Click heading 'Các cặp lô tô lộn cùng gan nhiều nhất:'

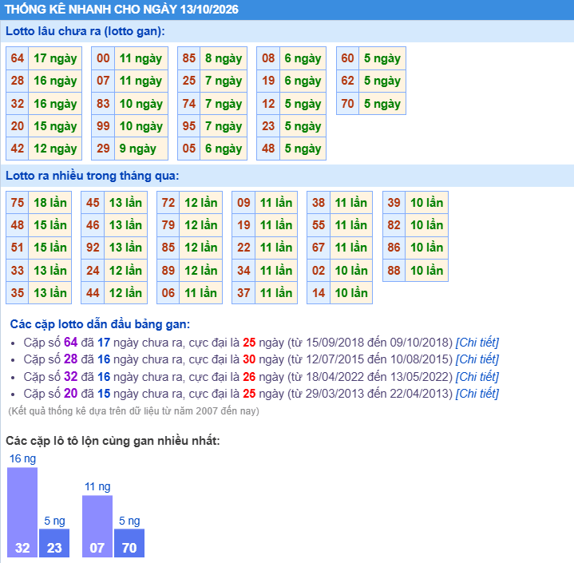(x=113, y=441)
